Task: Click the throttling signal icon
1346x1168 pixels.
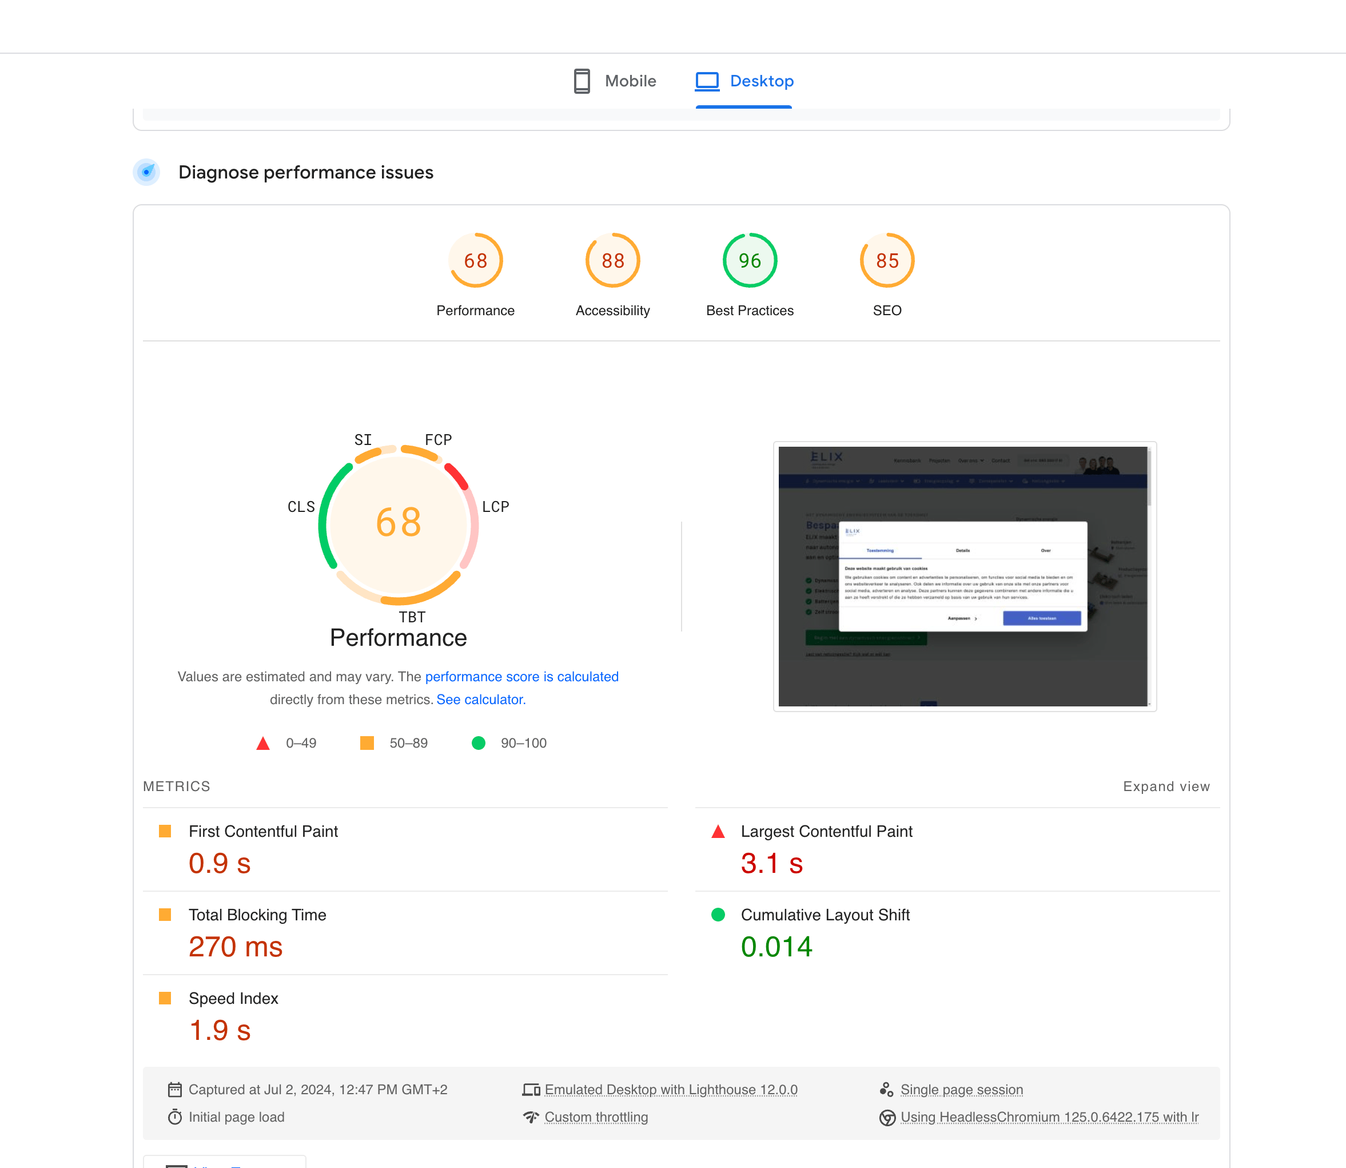Action: pos(531,1117)
